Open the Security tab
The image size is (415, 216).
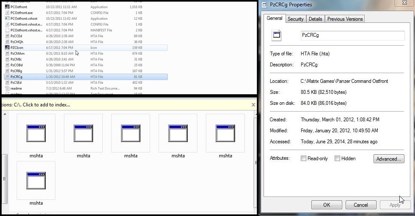point(295,19)
